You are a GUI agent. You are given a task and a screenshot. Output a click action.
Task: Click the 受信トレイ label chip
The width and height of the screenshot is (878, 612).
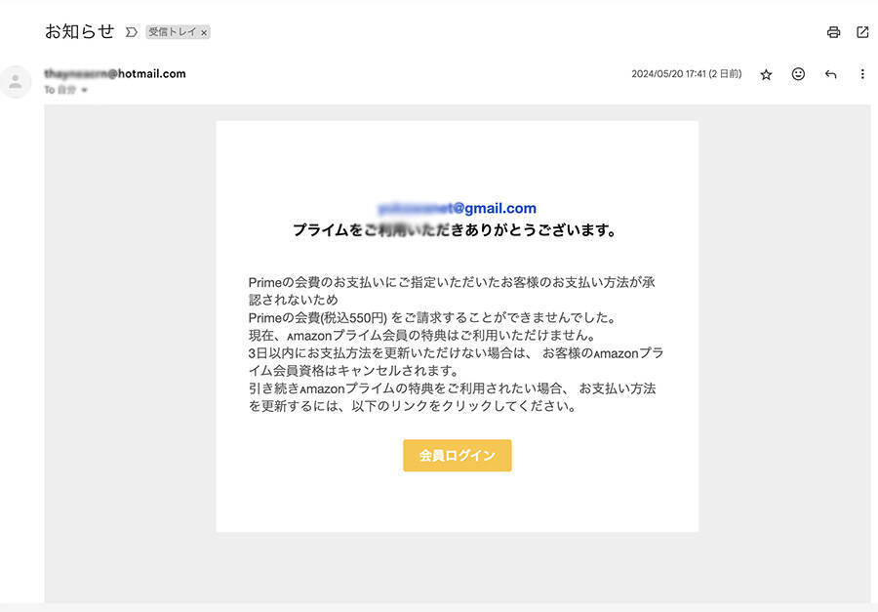(173, 32)
